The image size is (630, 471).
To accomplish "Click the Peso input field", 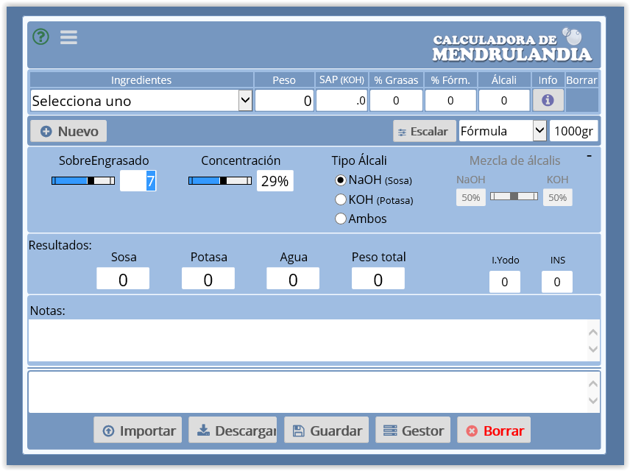I will pyautogui.click(x=285, y=101).
